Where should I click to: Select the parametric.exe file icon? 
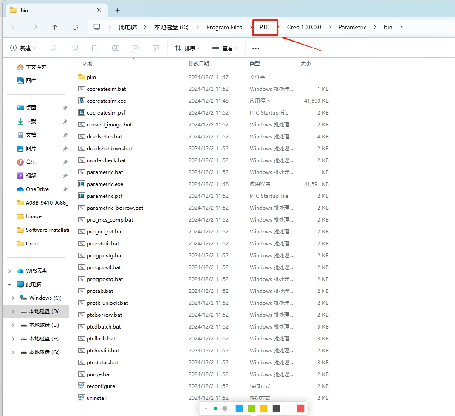click(x=82, y=184)
